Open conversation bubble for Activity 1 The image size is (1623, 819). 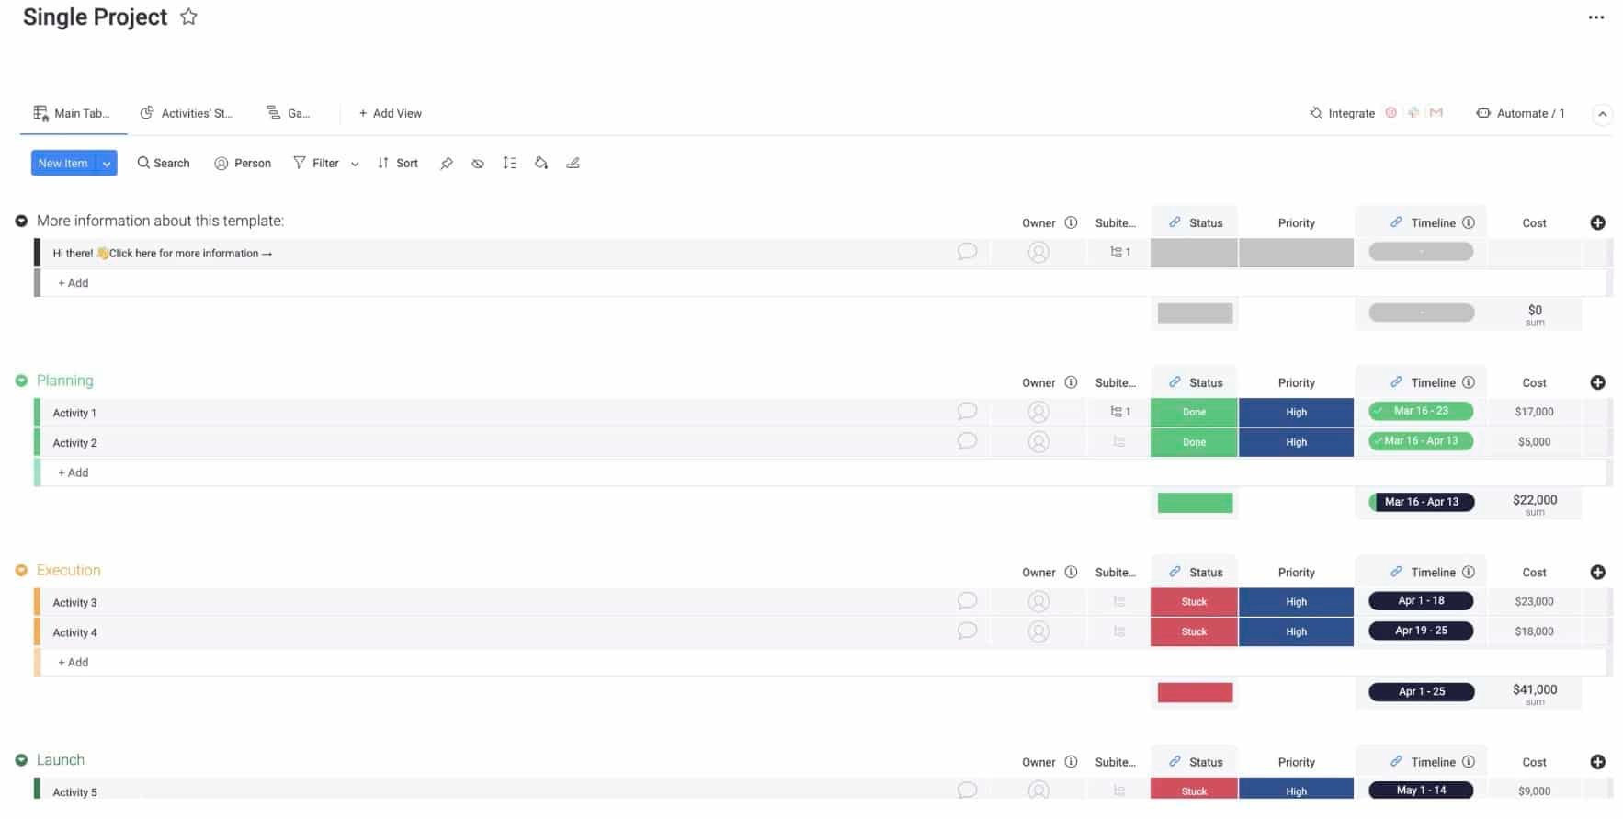tap(967, 411)
